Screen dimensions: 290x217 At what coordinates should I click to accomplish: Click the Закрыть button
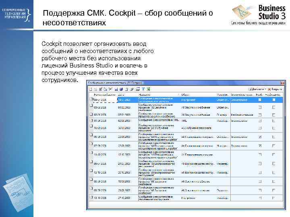275,89
